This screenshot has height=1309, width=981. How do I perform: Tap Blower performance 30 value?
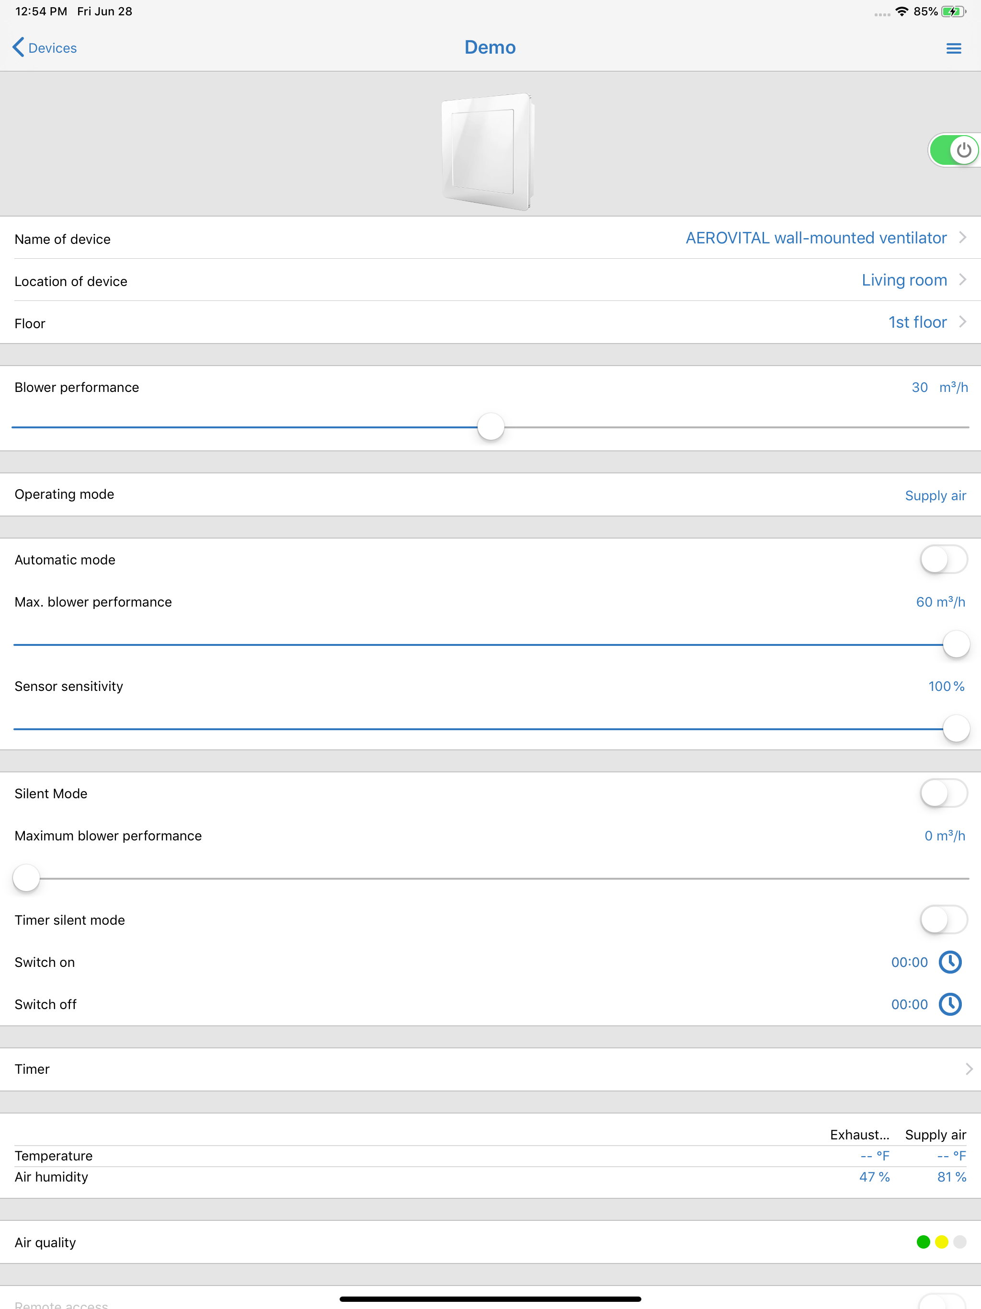919,388
